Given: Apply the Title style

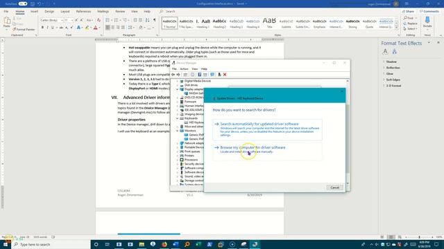Looking at the screenshot, I should click(x=269, y=23).
